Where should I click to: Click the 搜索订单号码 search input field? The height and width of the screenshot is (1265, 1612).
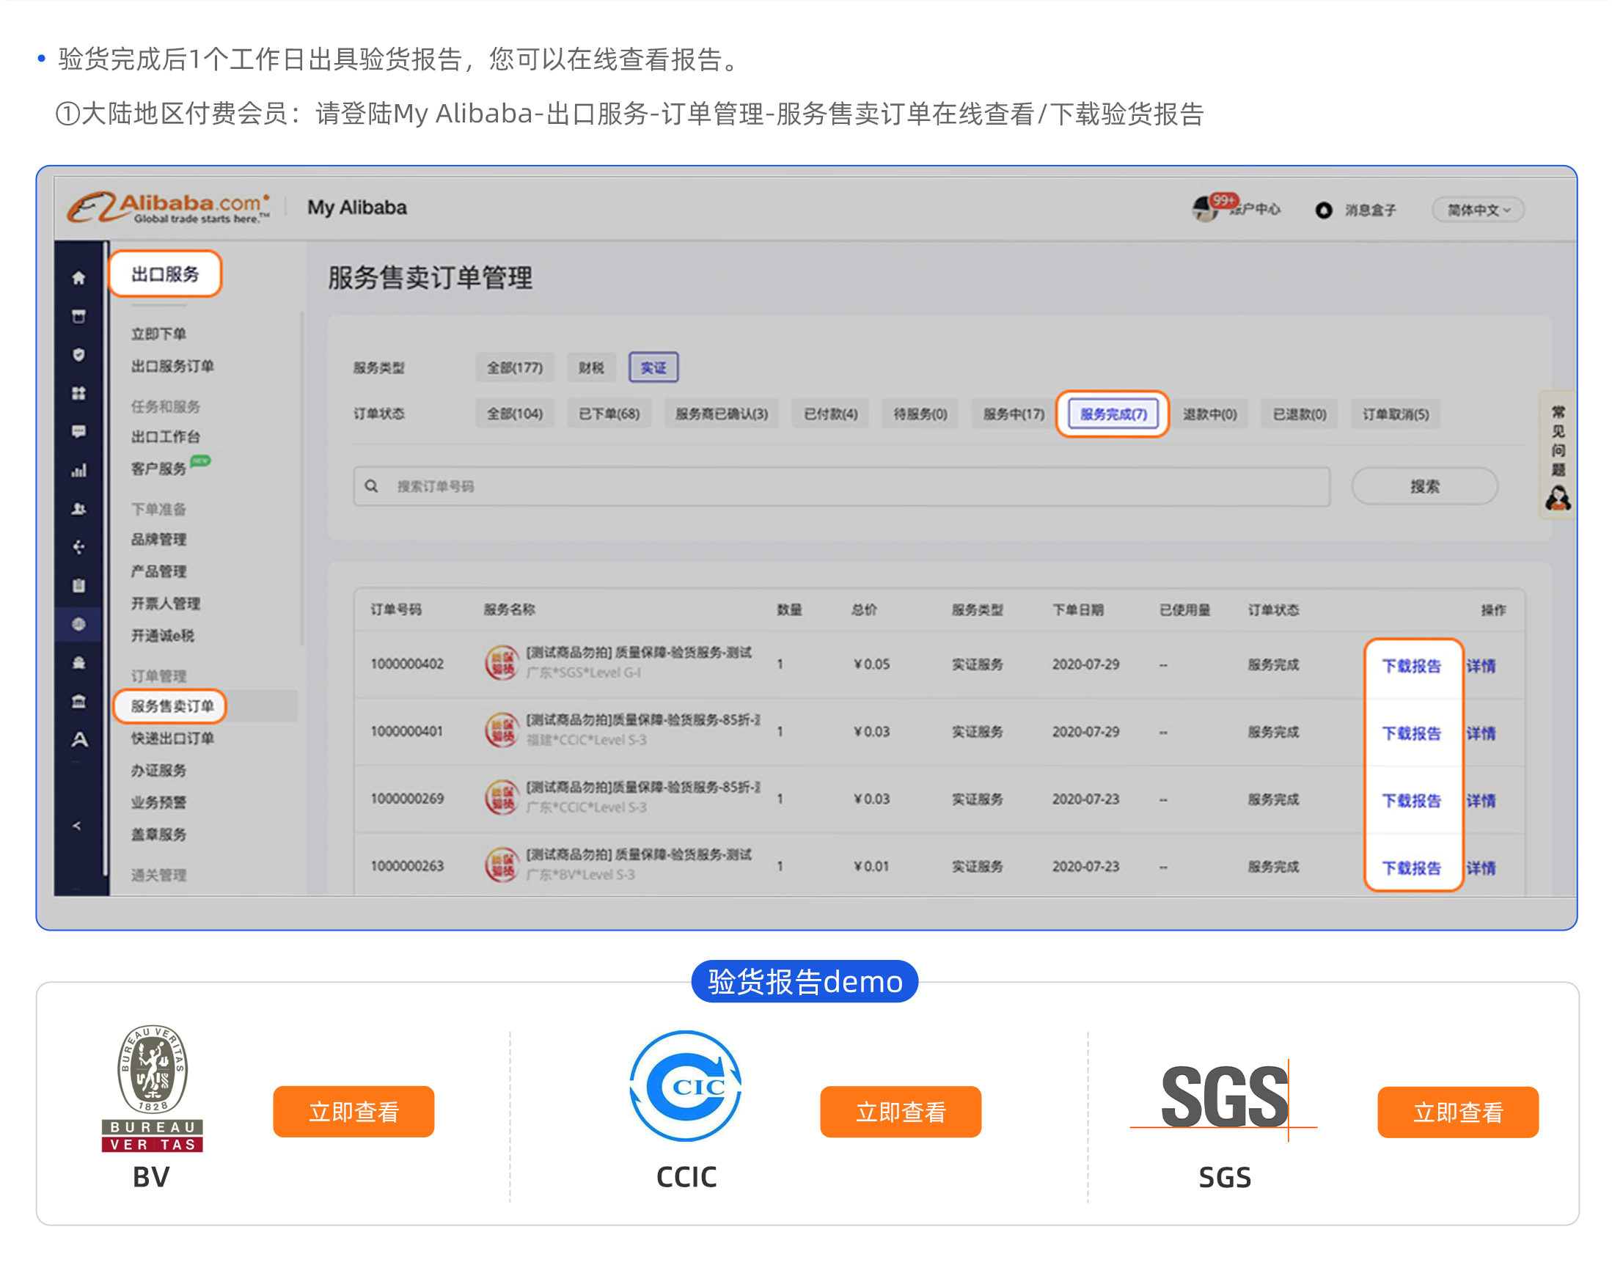840,487
